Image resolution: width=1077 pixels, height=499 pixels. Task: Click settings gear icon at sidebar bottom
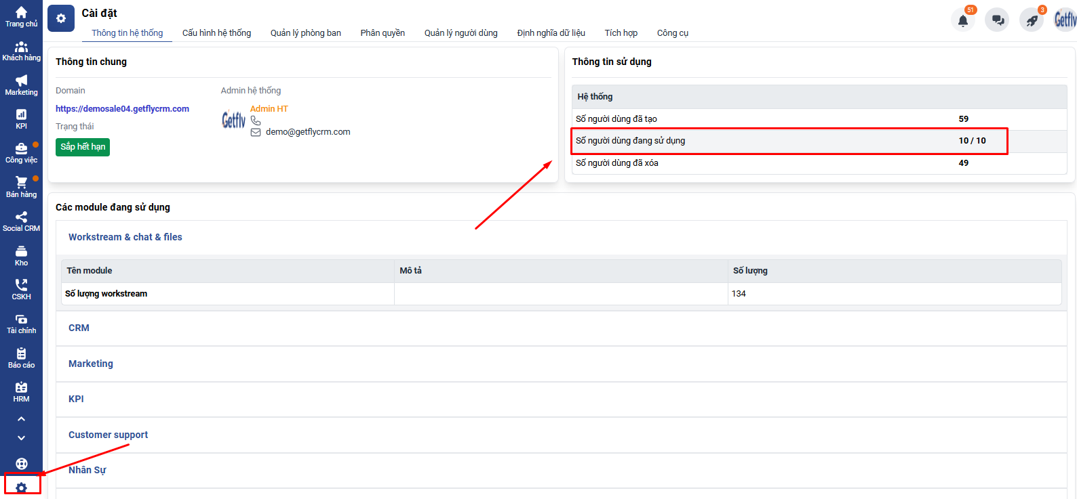click(22, 487)
